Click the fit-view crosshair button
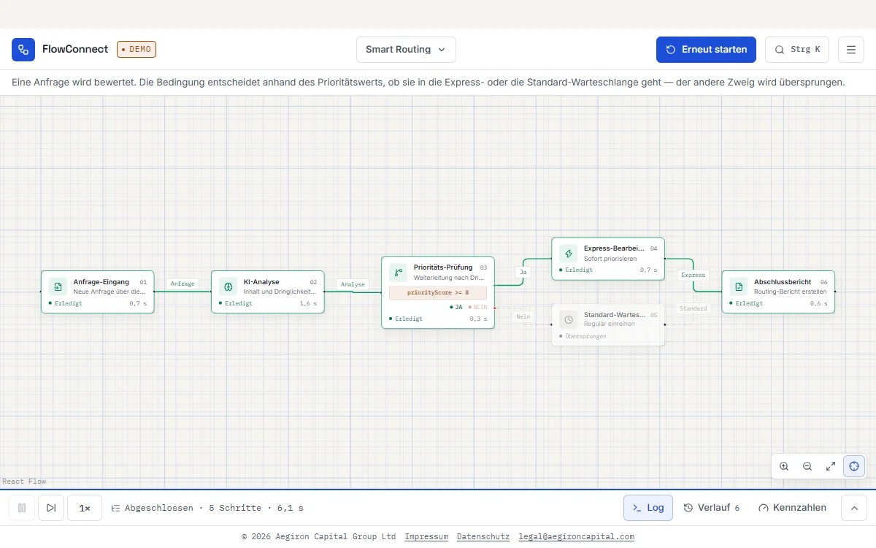876x548 pixels. click(x=854, y=466)
